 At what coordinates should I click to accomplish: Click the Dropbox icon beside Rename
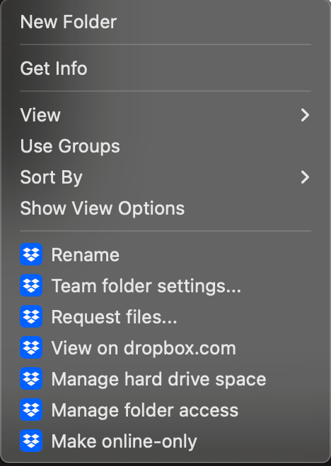(x=31, y=254)
